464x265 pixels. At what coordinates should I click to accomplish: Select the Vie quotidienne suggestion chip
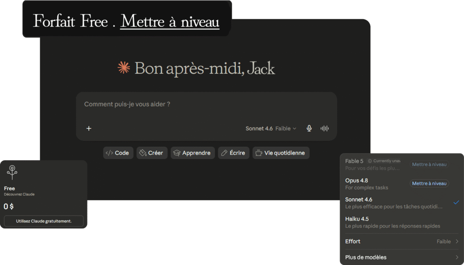click(281, 153)
